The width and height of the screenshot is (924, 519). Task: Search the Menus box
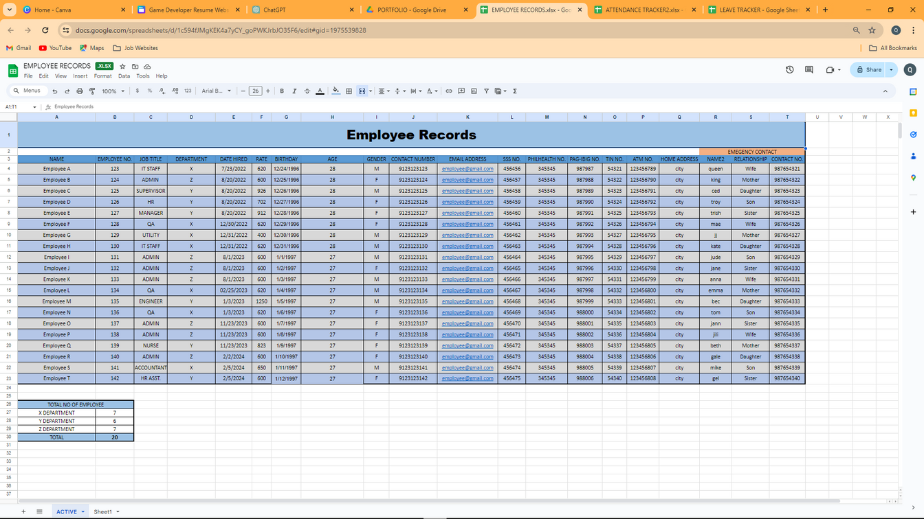[27, 91]
